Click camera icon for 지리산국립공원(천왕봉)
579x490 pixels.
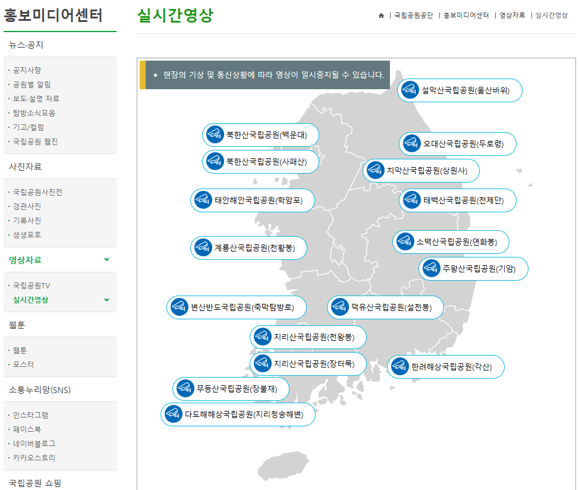(x=262, y=337)
